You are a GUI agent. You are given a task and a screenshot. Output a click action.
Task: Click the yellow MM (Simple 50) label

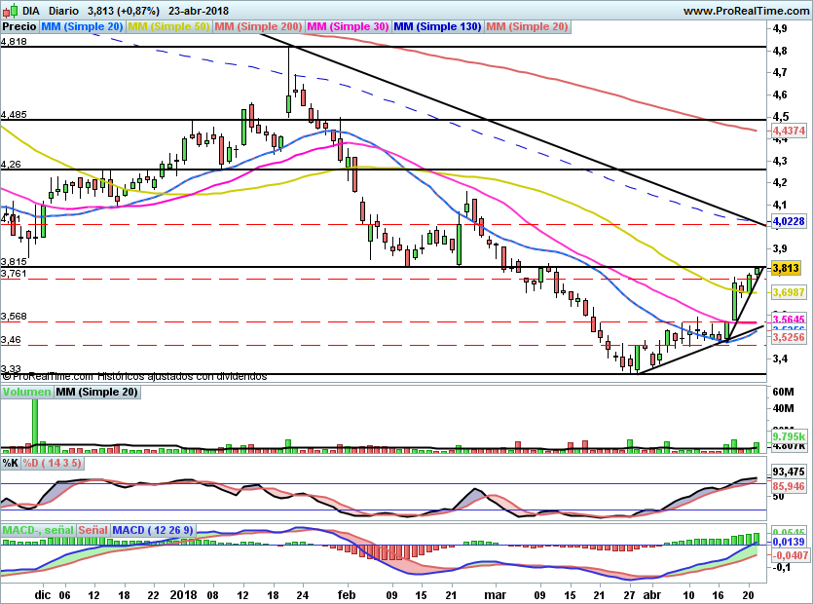[x=168, y=27]
